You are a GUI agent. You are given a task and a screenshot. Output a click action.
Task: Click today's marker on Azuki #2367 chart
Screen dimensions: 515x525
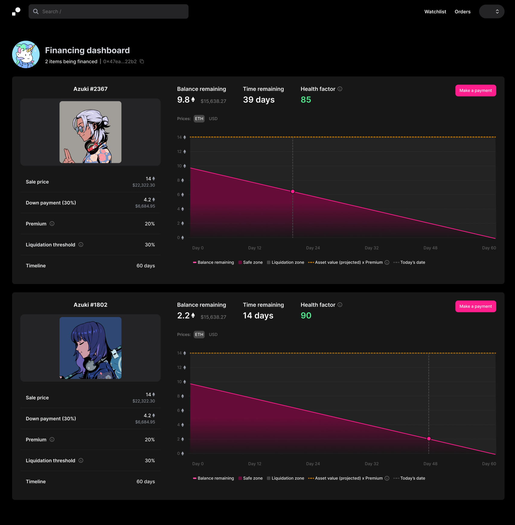pos(293,192)
